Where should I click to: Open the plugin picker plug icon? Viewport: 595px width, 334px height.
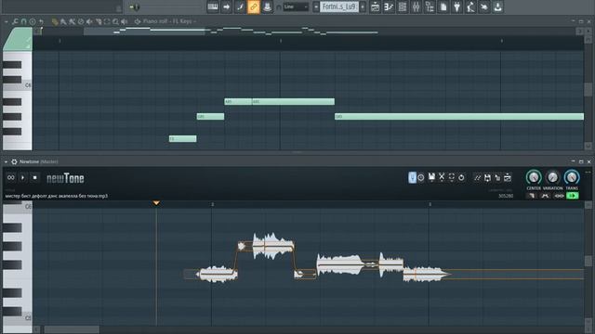click(457, 6)
